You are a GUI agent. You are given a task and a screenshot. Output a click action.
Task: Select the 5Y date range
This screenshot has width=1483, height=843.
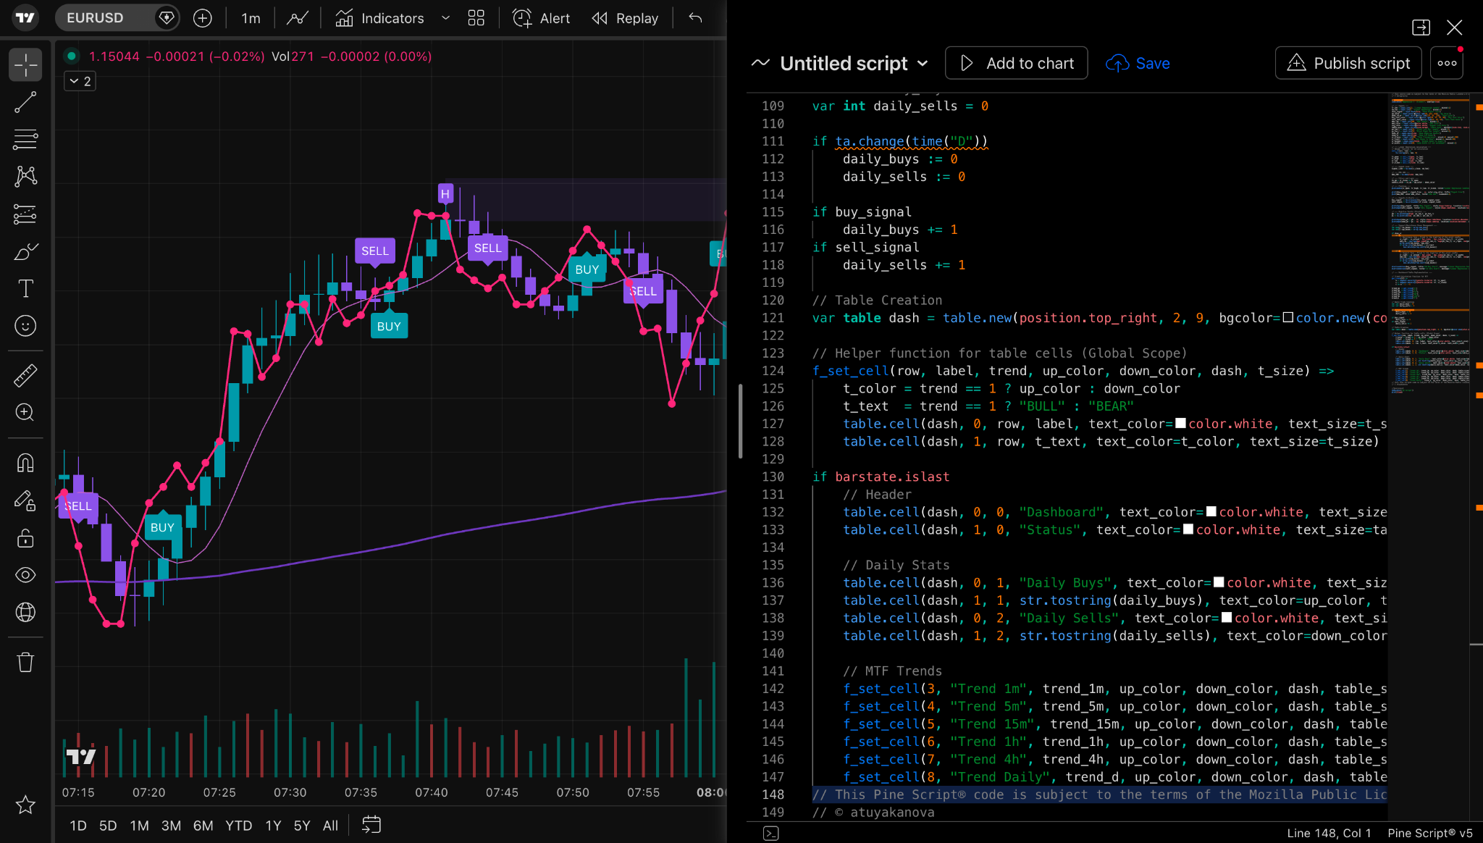(302, 826)
